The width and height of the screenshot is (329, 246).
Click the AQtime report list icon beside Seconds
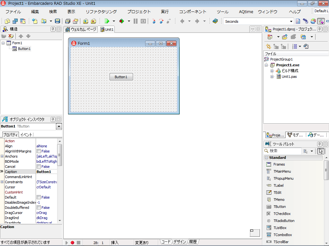tap(298, 21)
